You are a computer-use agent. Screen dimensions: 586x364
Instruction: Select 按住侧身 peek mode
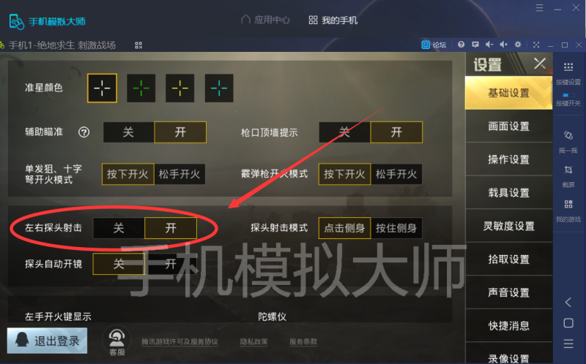coord(396,228)
